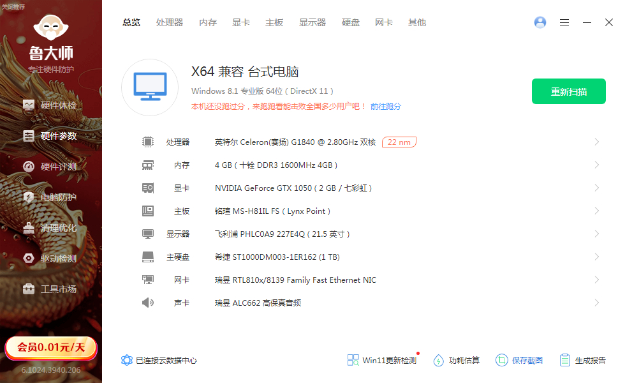
Task: Expand the 主板 row chevron
Action: 597,211
